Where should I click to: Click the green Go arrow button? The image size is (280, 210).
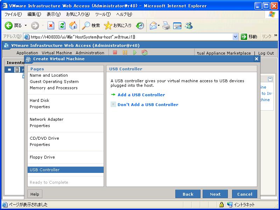coord(244,37)
